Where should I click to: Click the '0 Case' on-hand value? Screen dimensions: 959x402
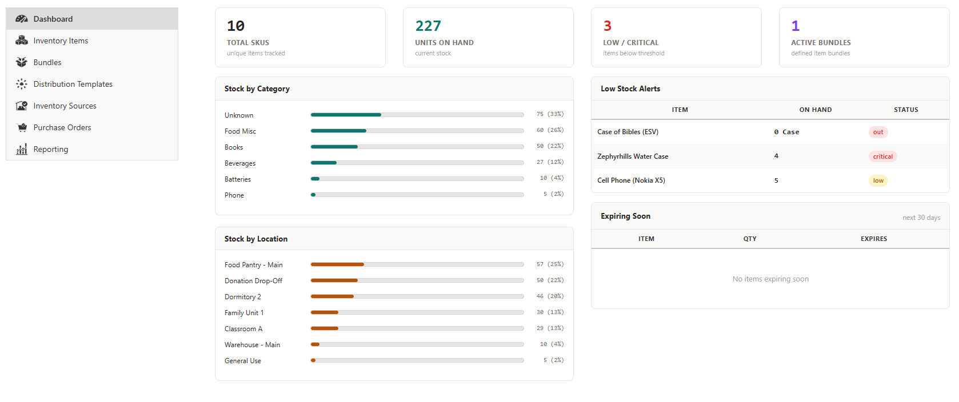(787, 132)
